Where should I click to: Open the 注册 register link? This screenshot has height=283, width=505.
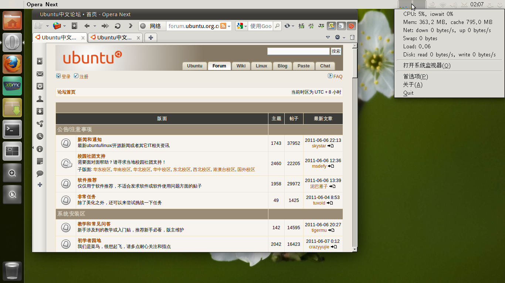coord(84,77)
